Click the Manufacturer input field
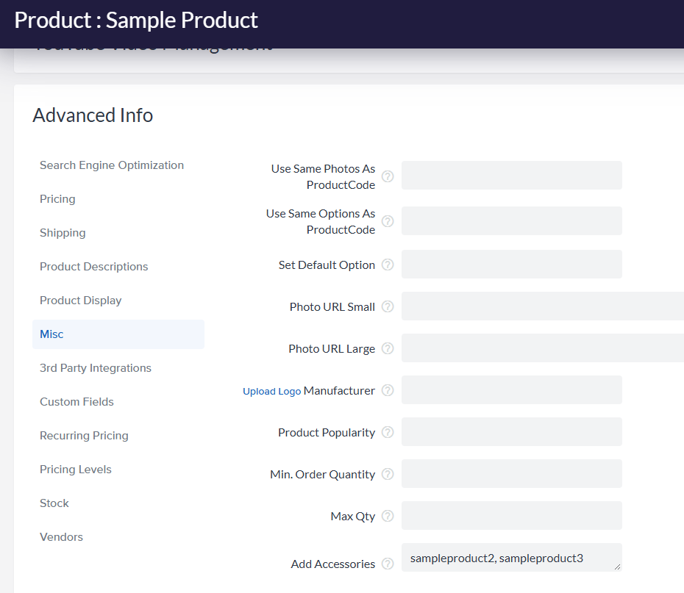This screenshot has width=684, height=593. click(x=510, y=389)
